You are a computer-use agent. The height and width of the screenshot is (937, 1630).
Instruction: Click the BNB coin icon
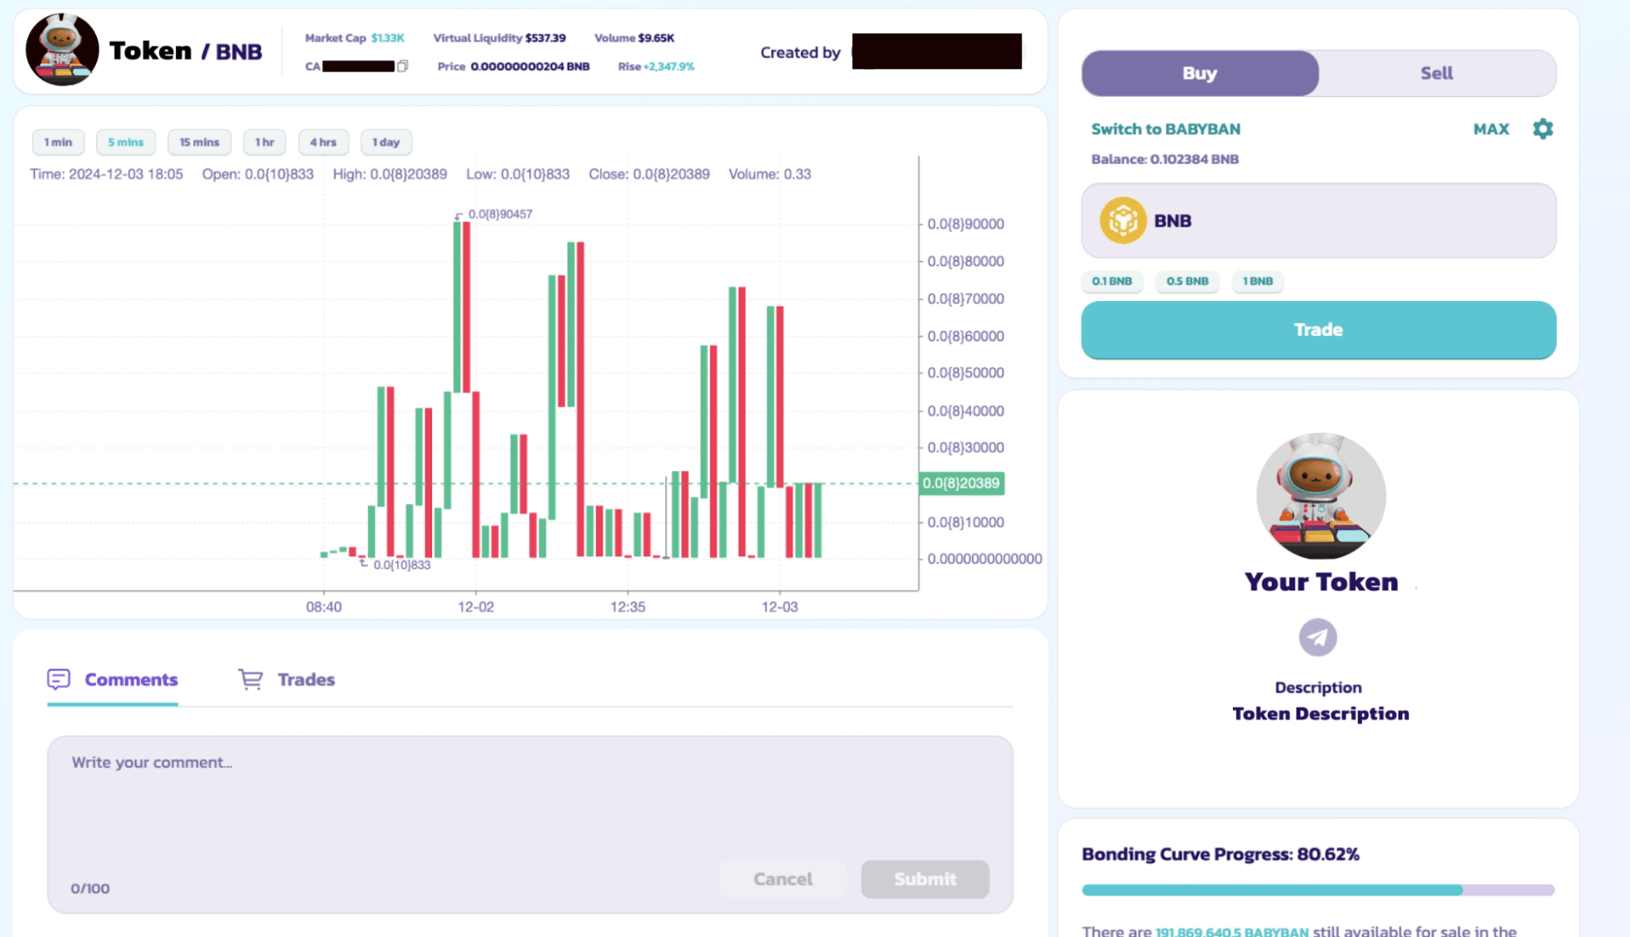1122,221
